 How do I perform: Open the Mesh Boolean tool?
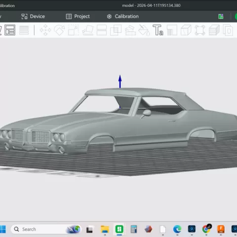pyautogui.click(x=116, y=30)
